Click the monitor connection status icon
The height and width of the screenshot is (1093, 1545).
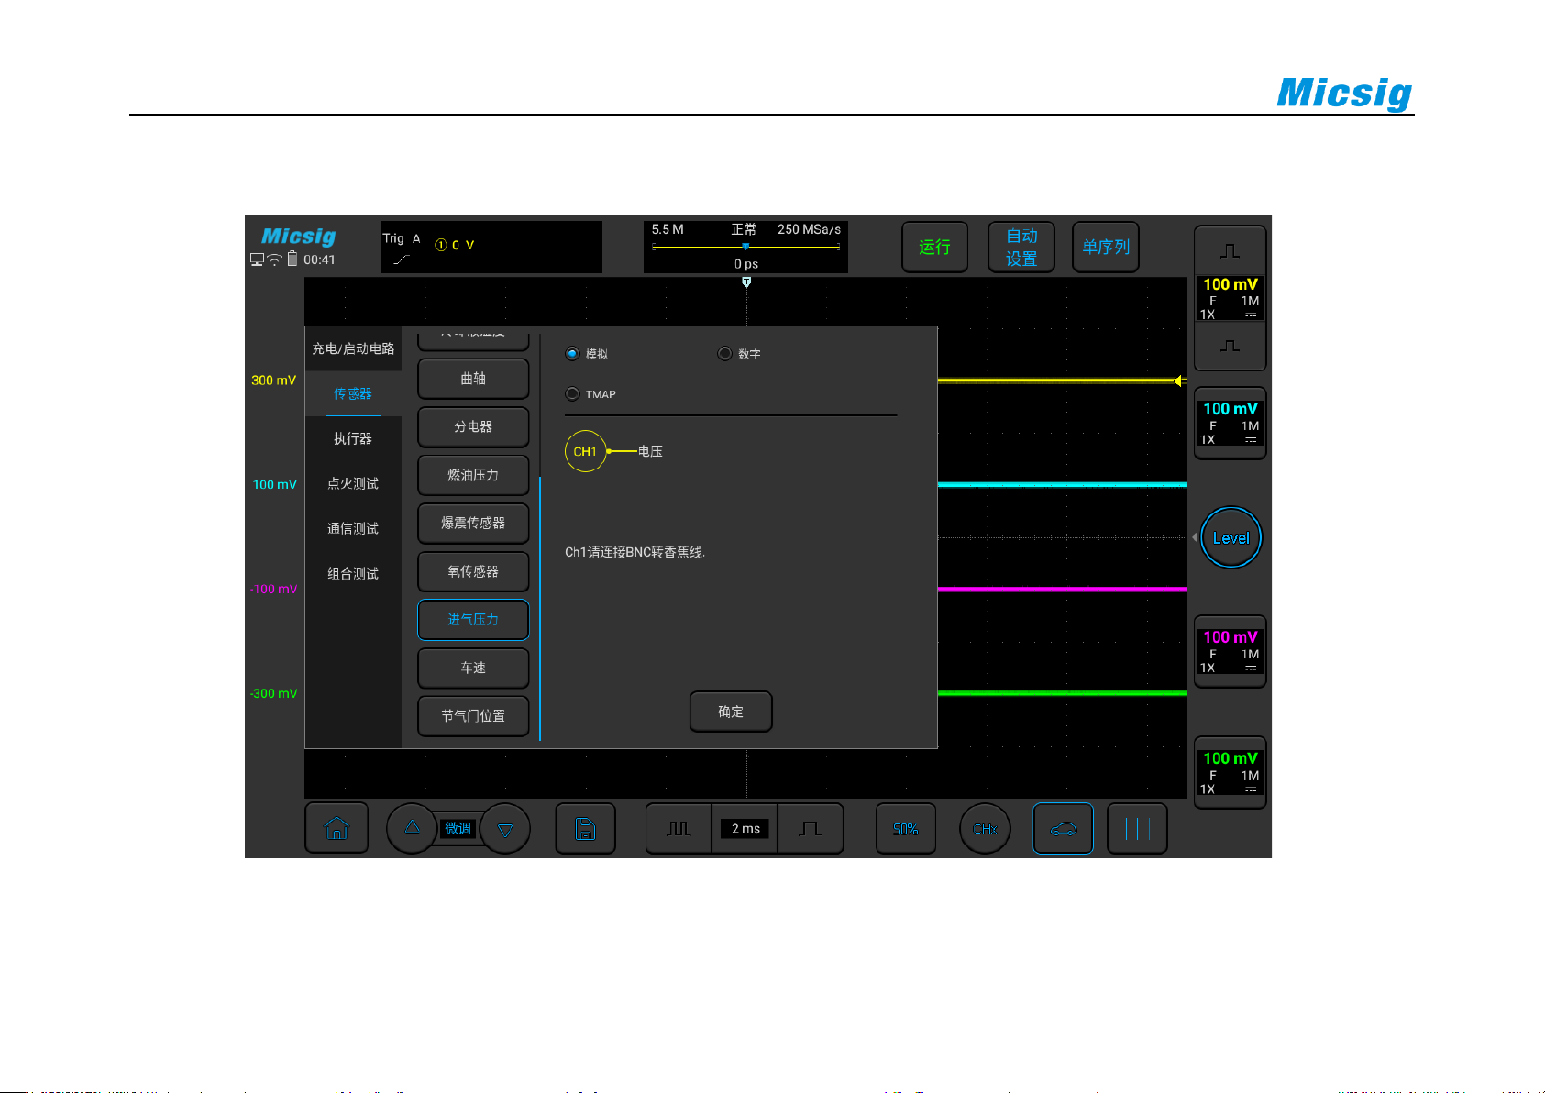point(257,259)
